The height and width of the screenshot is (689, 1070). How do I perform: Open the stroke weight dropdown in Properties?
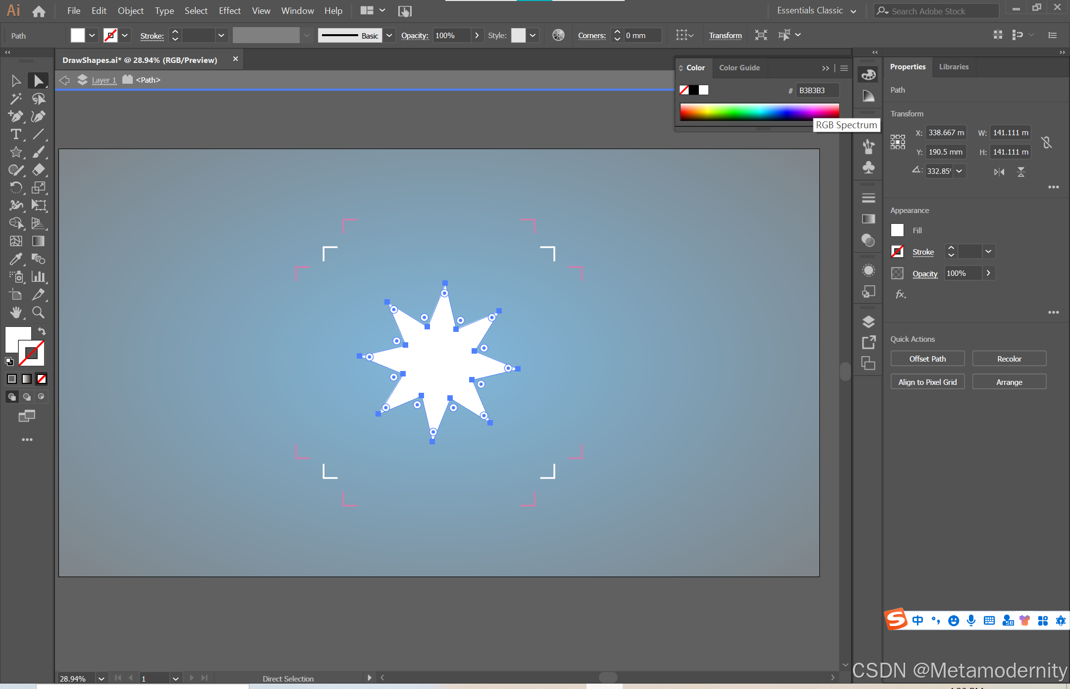[988, 252]
